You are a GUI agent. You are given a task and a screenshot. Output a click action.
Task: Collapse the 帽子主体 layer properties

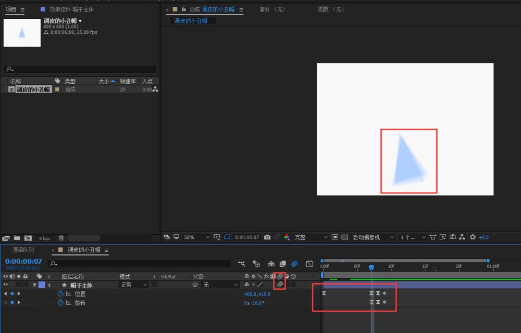34,285
